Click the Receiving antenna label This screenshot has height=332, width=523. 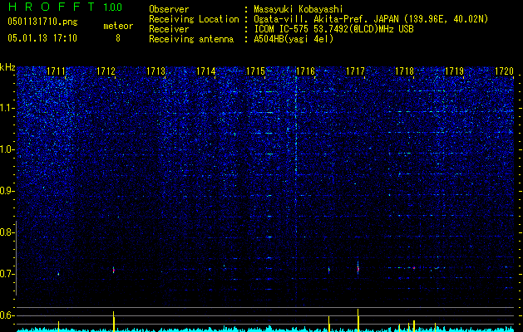coord(191,39)
